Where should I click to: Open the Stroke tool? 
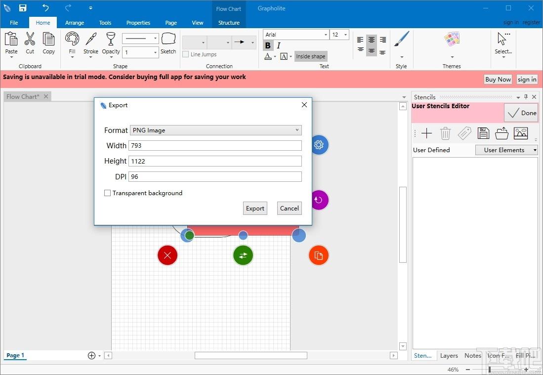(x=91, y=44)
